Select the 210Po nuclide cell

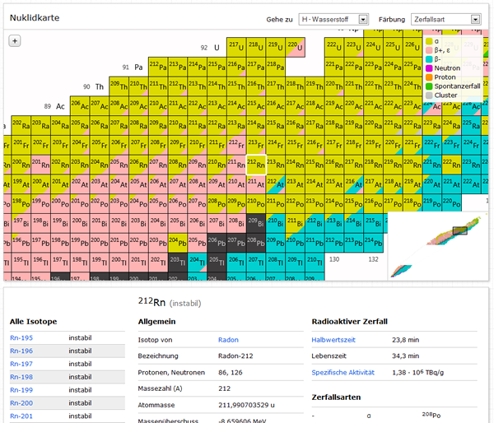[256, 203]
